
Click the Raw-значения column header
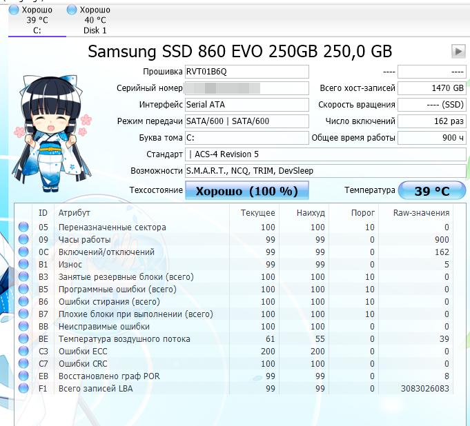tap(415, 213)
